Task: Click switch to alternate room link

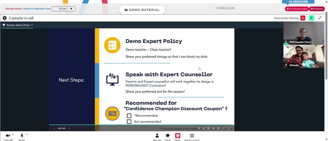Action: (x=37, y=9)
